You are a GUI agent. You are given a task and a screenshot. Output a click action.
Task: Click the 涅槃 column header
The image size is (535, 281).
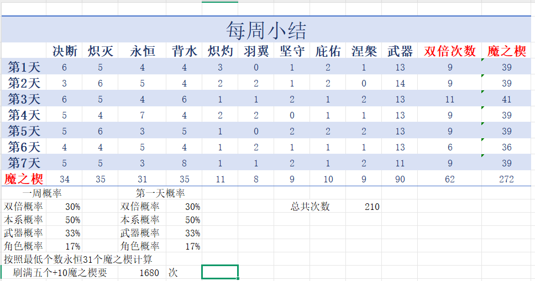pyautogui.click(x=364, y=51)
